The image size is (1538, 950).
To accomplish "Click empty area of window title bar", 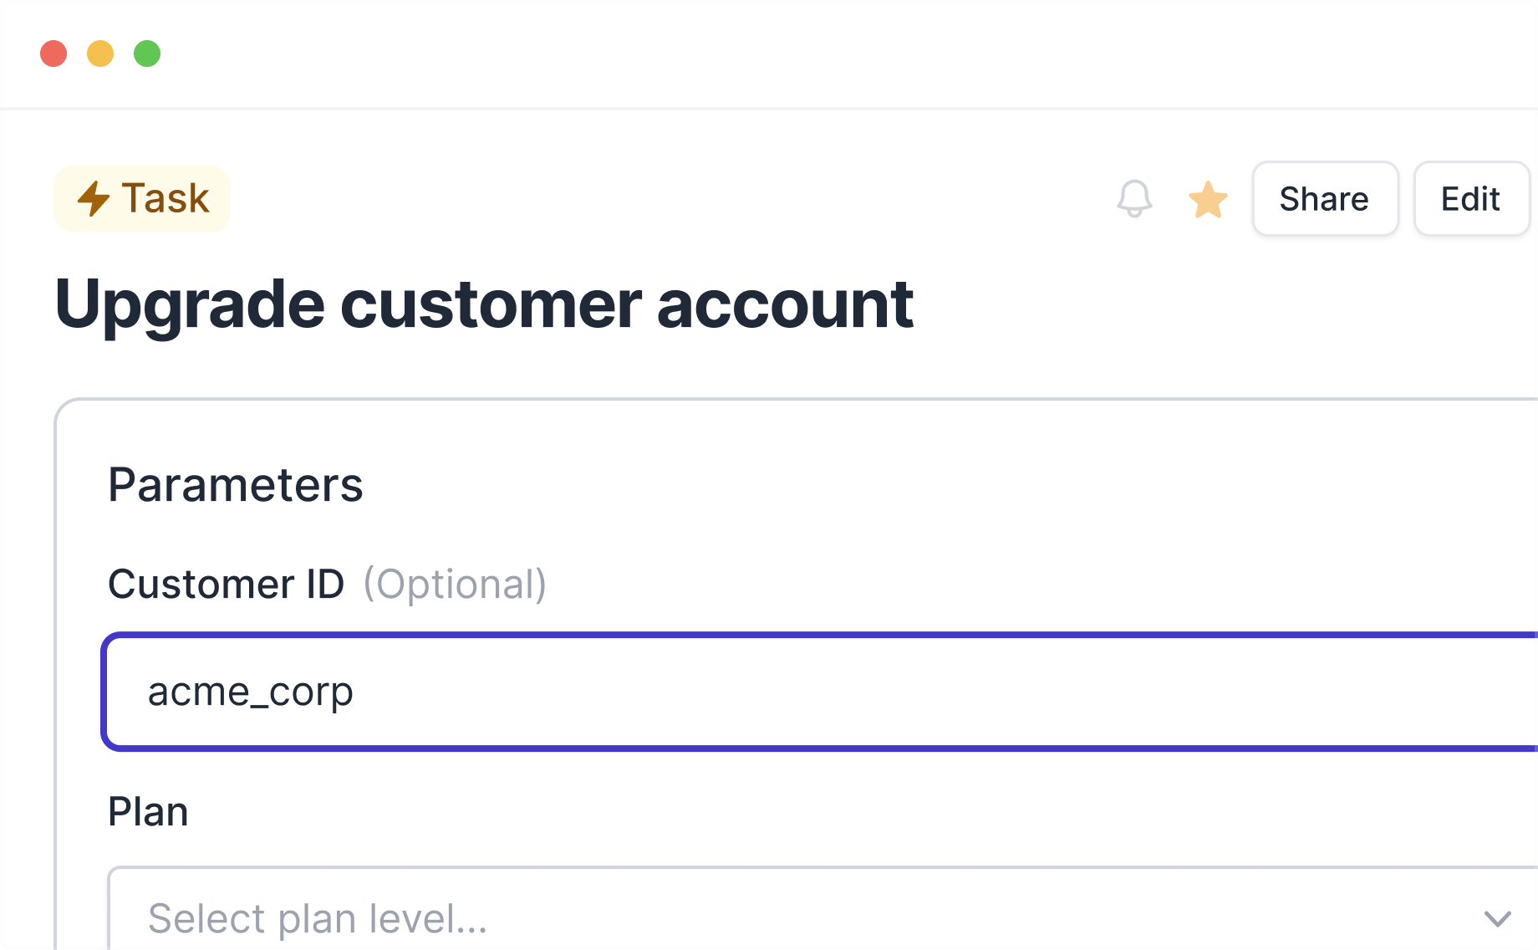I will click(836, 54).
